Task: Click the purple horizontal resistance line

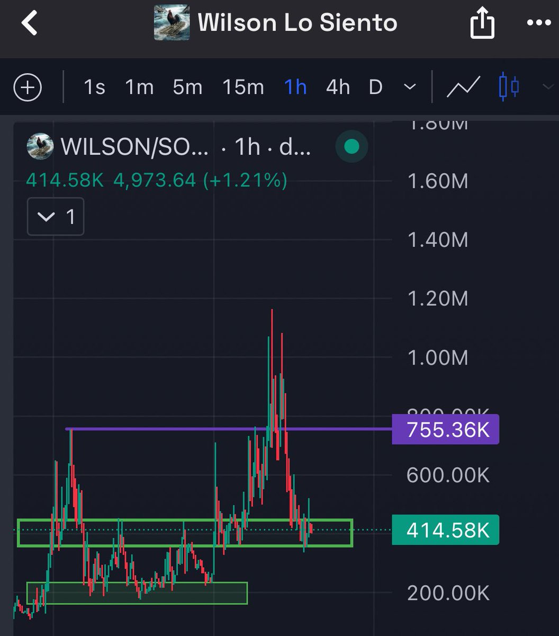Action: pos(229,429)
